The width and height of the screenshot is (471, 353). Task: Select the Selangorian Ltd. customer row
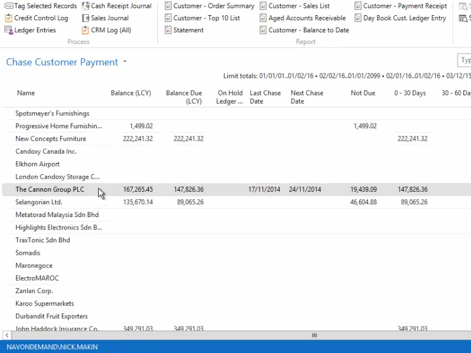[39, 202]
